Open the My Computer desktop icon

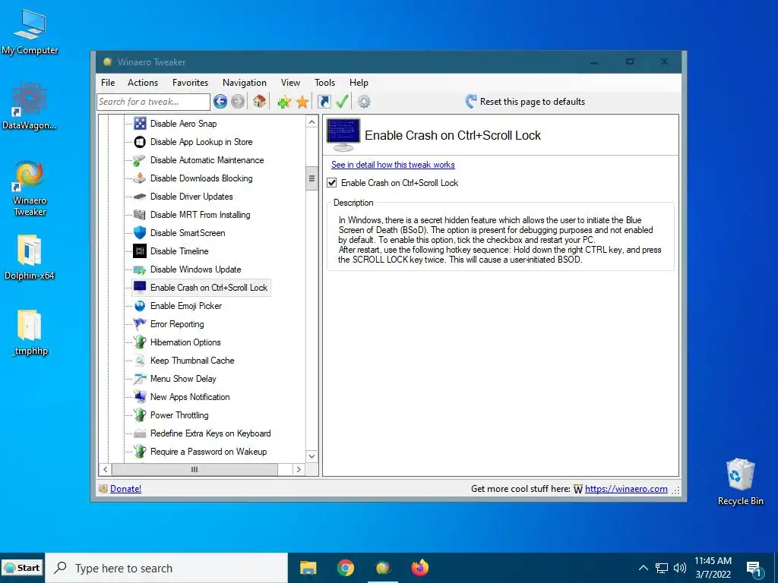(x=30, y=32)
